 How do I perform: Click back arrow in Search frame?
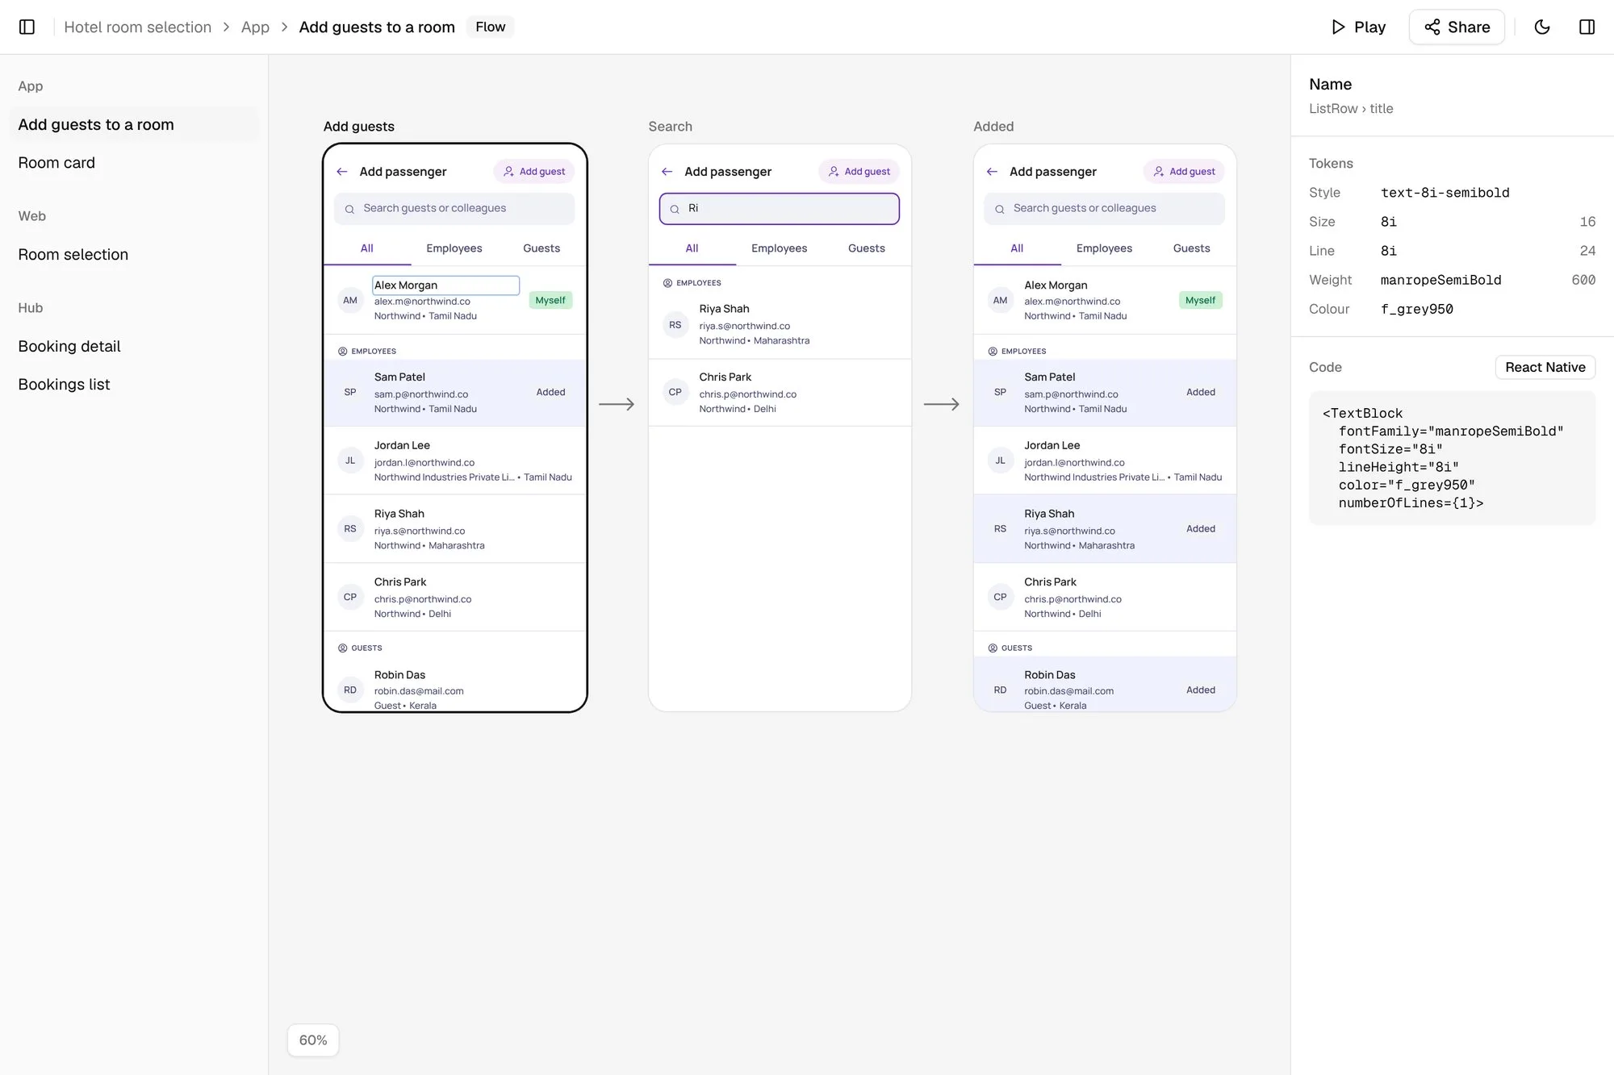click(667, 171)
